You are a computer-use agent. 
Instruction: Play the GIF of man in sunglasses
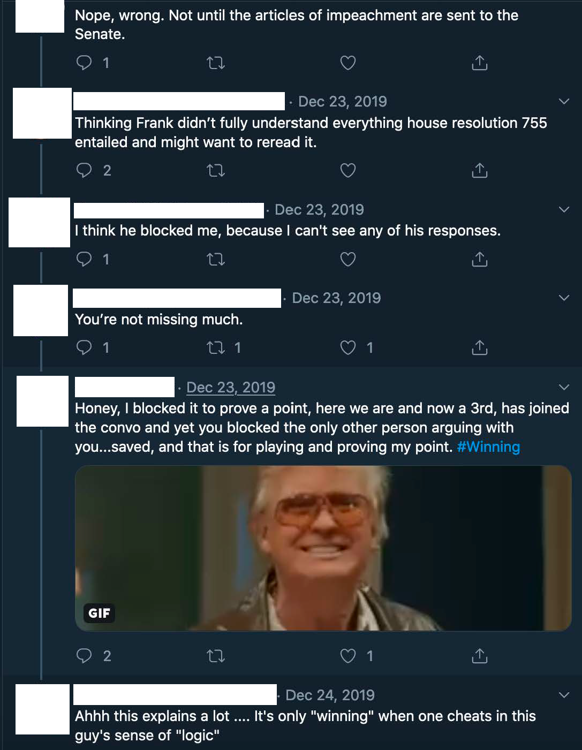click(323, 548)
